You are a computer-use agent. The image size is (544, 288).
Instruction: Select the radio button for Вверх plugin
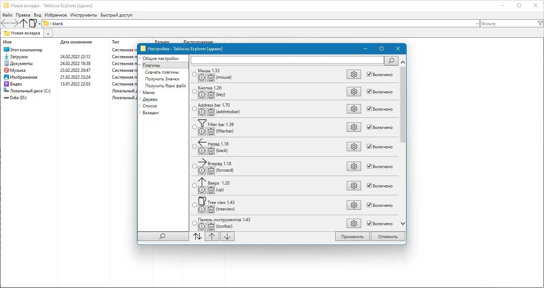coord(194,186)
